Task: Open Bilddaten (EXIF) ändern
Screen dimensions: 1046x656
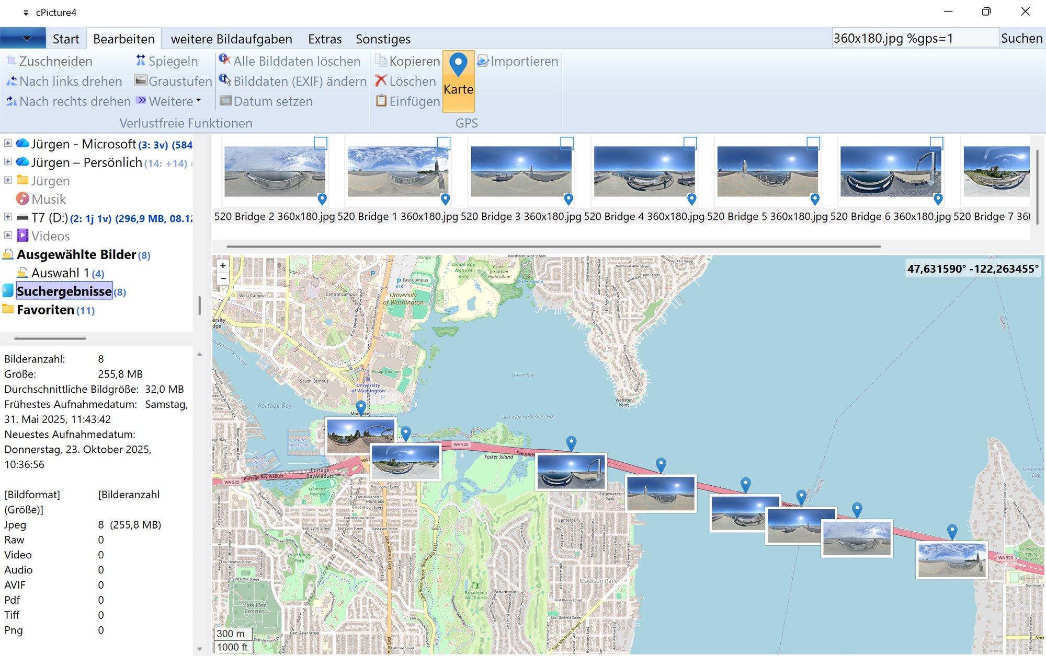Action: pos(293,81)
